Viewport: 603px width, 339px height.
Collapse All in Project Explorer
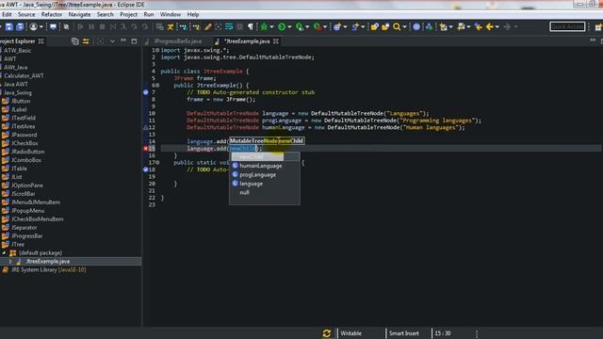click(x=75, y=41)
